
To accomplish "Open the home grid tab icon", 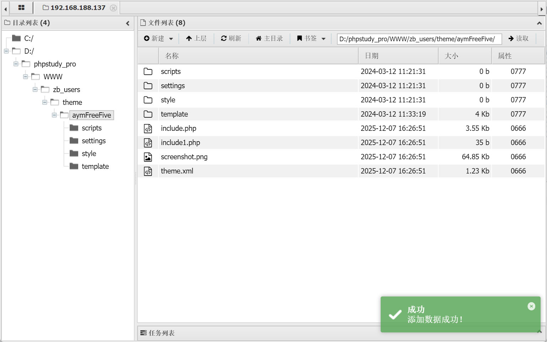I will (21, 7).
